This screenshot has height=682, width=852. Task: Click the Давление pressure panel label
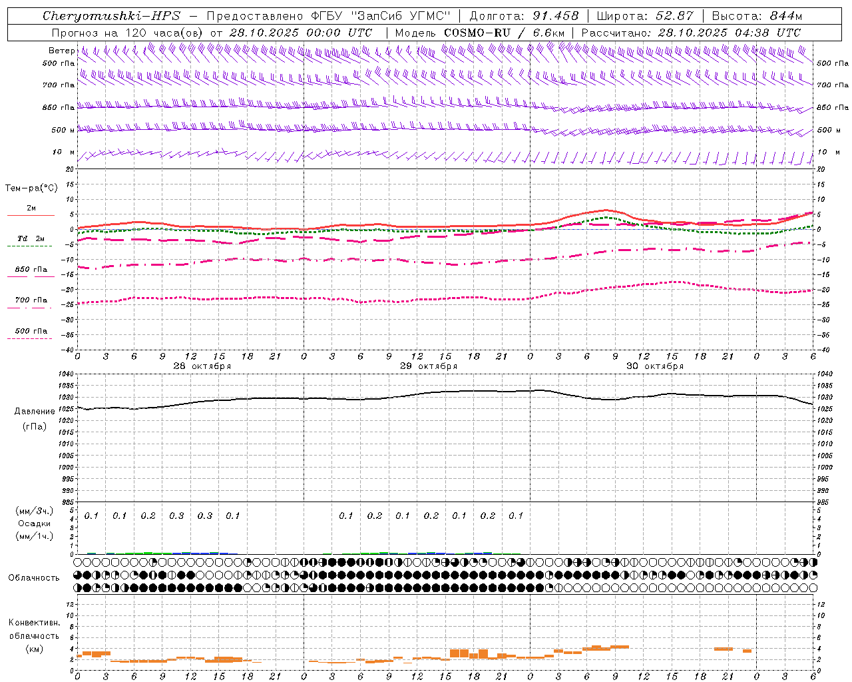[35, 412]
